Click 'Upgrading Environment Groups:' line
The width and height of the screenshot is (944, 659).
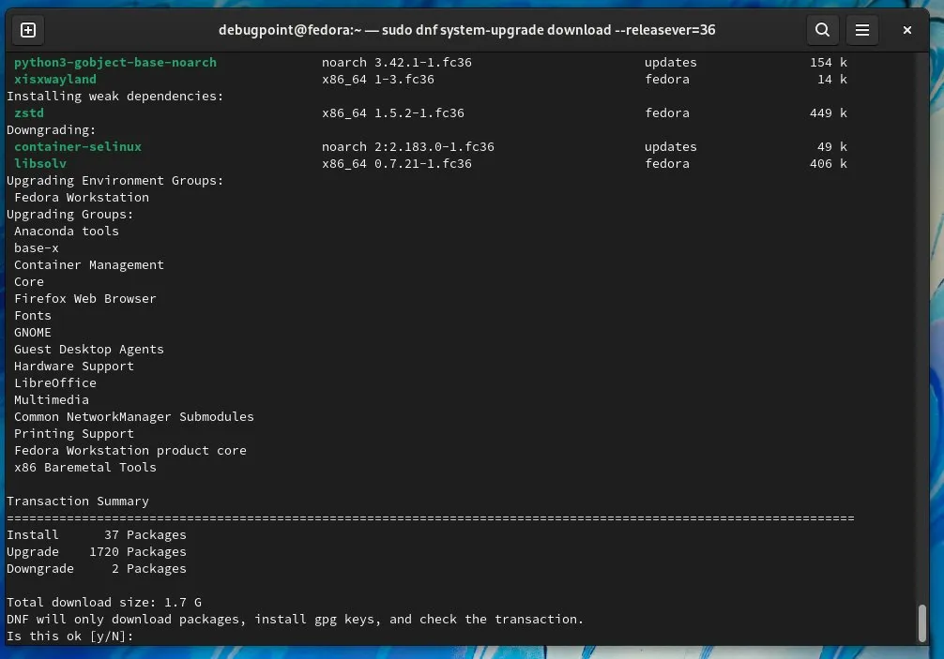point(115,180)
